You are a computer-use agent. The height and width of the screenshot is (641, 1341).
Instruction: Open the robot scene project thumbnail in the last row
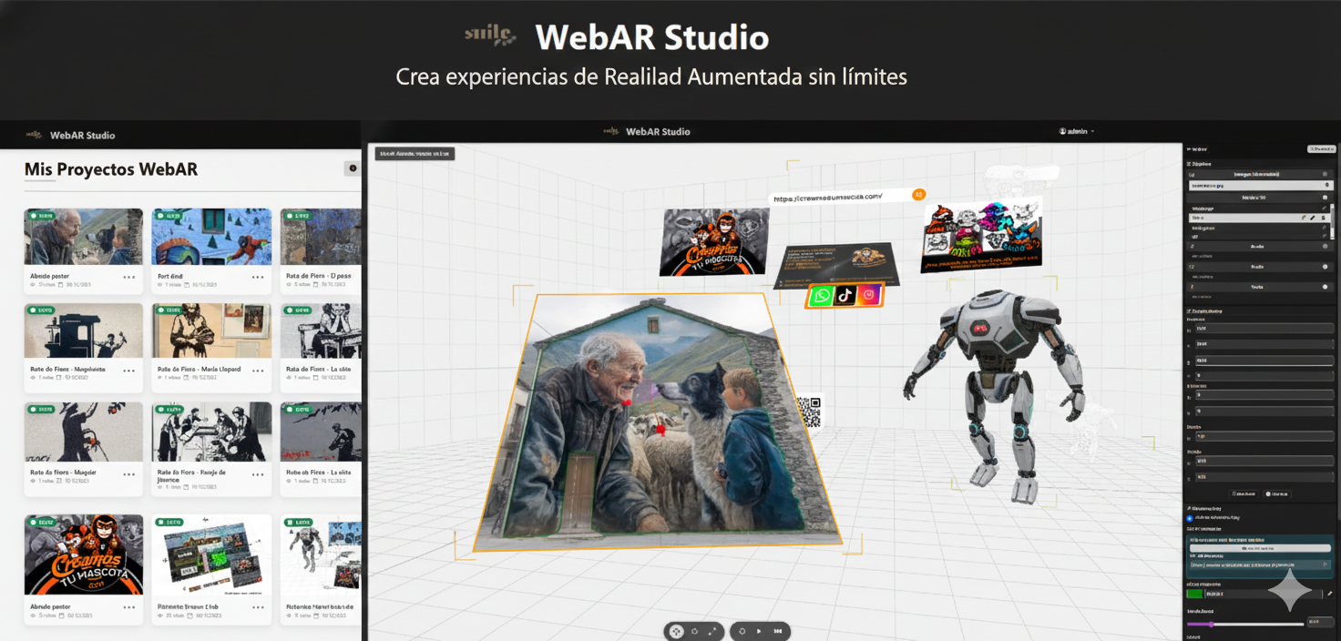pyautogui.click(x=321, y=554)
